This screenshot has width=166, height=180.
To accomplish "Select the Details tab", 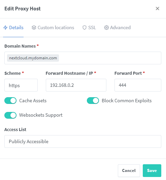I will click(13, 27).
